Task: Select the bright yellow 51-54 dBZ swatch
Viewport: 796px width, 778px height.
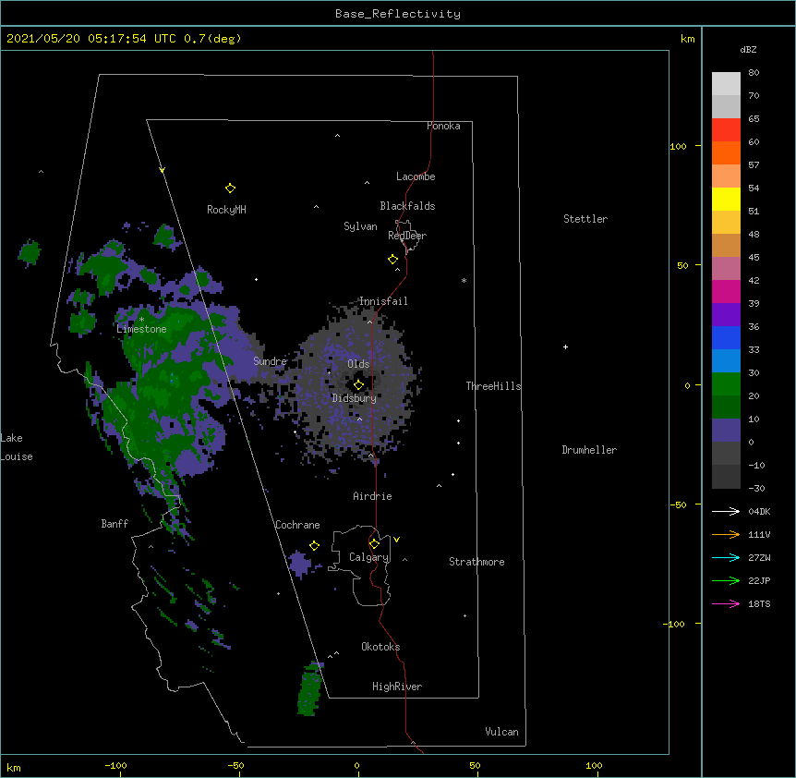Action: [x=726, y=199]
